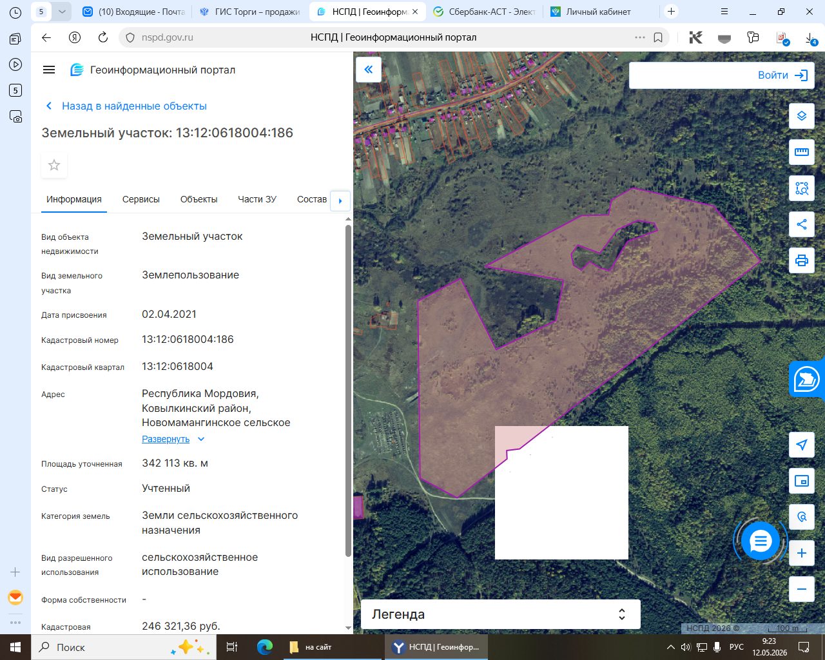Zoom out with the minus button

tap(802, 589)
